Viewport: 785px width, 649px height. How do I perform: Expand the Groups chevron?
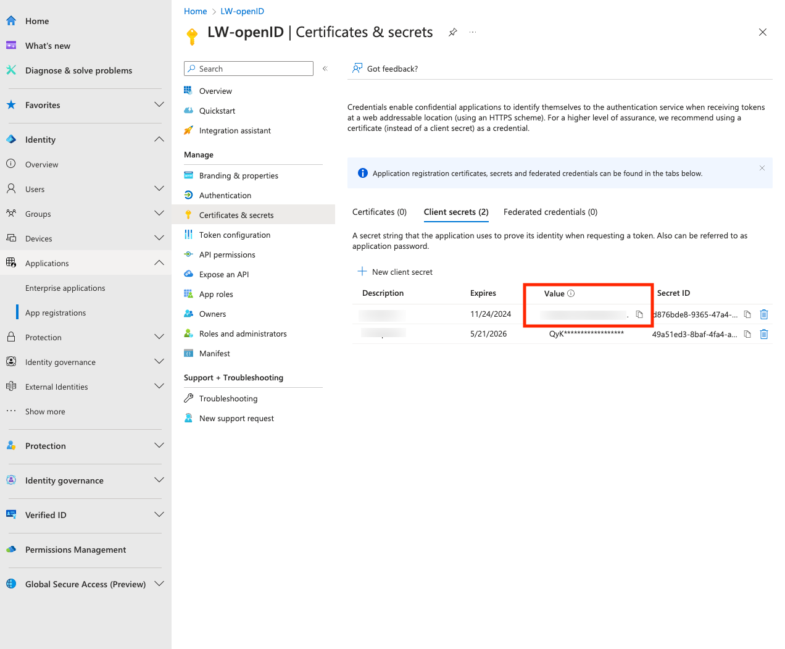coord(159,213)
